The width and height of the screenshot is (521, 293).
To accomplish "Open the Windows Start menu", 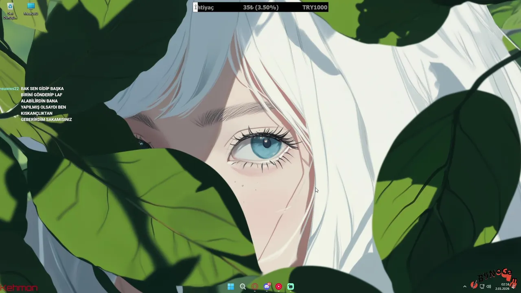I will pos(231,286).
